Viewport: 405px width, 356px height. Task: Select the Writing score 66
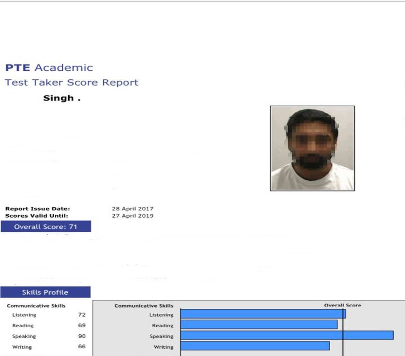[x=82, y=347]
